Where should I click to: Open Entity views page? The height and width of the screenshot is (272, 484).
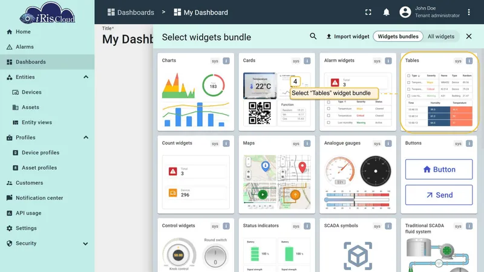coord(47,123)
